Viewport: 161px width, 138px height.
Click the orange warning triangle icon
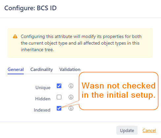(x=15, y=36)
